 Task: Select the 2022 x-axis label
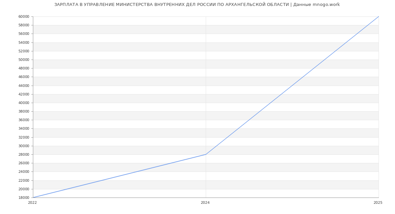[x=32, y=203]
